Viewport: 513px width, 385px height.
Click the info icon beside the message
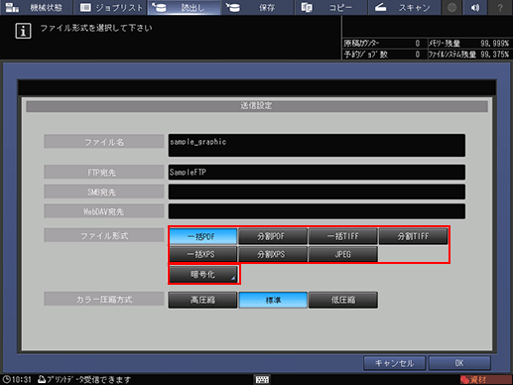click(x=23, y=31)
